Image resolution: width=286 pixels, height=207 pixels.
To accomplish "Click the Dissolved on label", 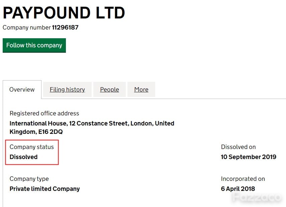I will tap(238, 147).
